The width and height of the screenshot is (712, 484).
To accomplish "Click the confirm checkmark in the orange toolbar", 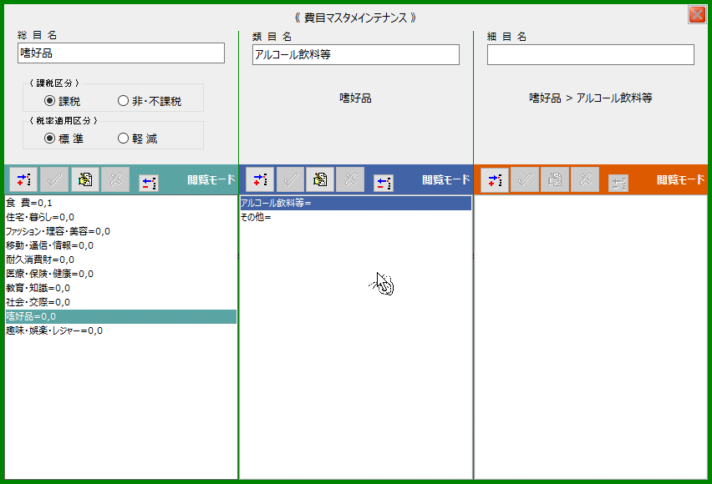I will click(x=525, y=179).
